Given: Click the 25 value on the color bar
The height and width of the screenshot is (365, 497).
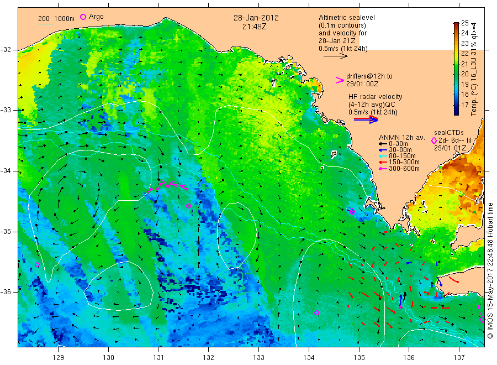Looking at the screenshot, I should (464, 23).
